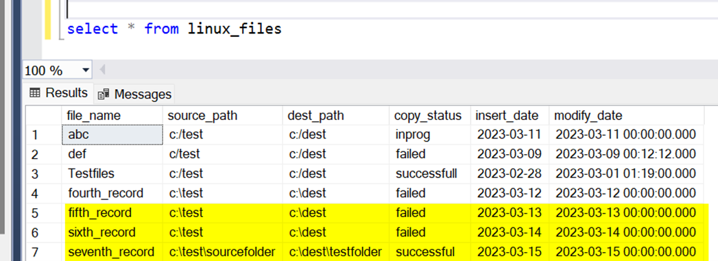Place cursor in the select query line

(174, 29)
